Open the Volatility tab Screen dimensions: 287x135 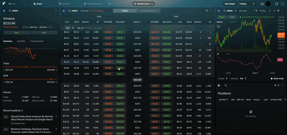pyautogui.click(x=21, y=41)
